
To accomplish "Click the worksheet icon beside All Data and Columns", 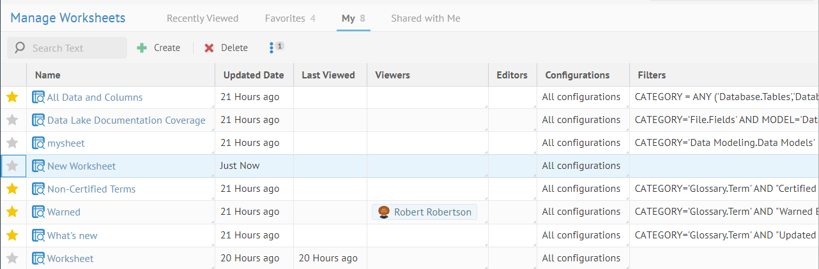I will (x=38, y=98).
